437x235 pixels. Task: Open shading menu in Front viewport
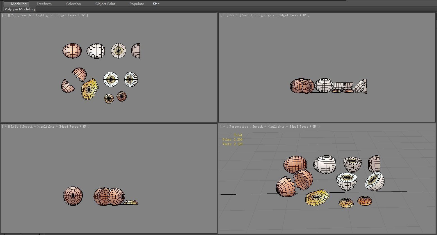click(274, 15)
